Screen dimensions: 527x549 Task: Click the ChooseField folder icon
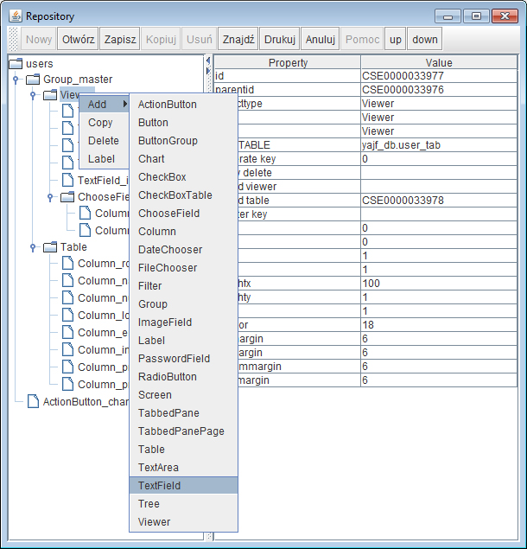point(67,197)
